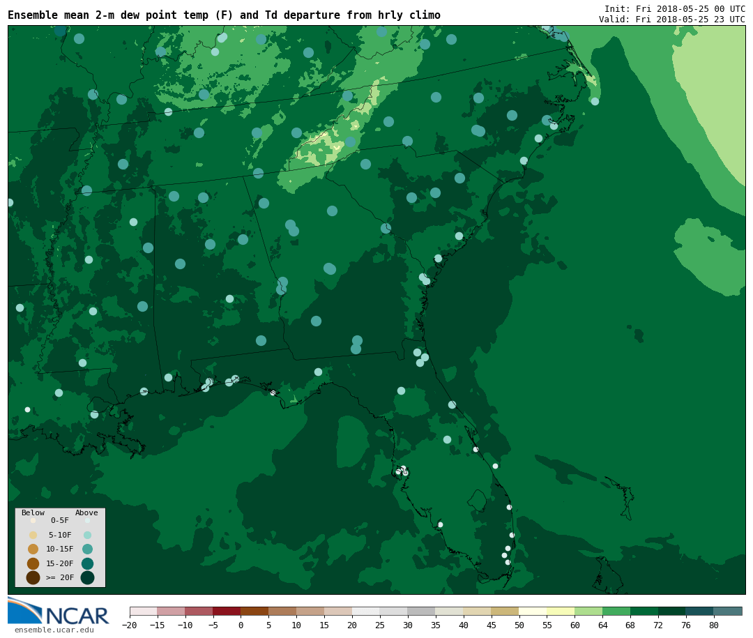753x638 pixels.
Task: Click the '-20' colorbar tick label
Action: tap(129, 625)
